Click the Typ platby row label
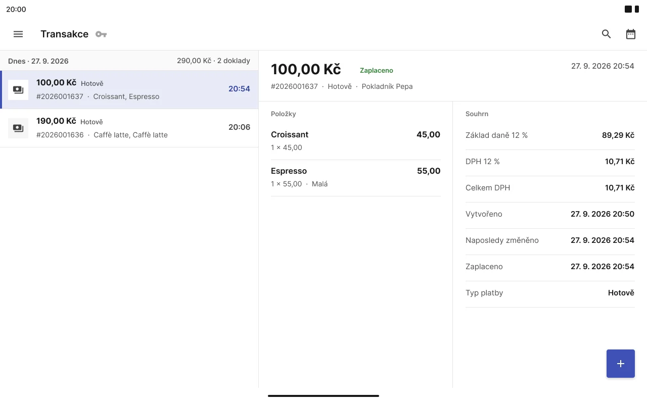Image resolution: width=647 pixels, height=404 pixels. tap(484, 293)
